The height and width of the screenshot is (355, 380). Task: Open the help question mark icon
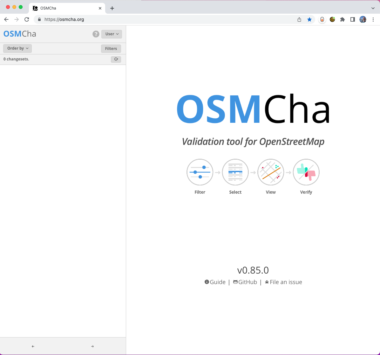coord(96,34)
